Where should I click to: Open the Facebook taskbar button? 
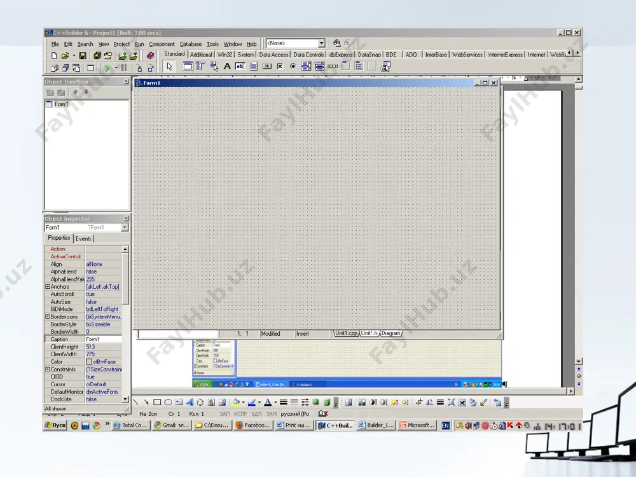[x=253, y=425]
